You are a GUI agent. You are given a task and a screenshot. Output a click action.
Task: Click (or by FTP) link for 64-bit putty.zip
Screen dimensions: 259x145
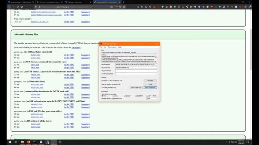coord(69,127)
